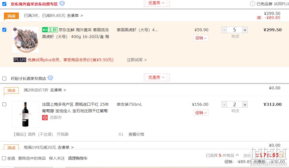Expand 促销 dropdown under ¥59.90
This screenshot has width=289, height=168.
tap(201, 38)
